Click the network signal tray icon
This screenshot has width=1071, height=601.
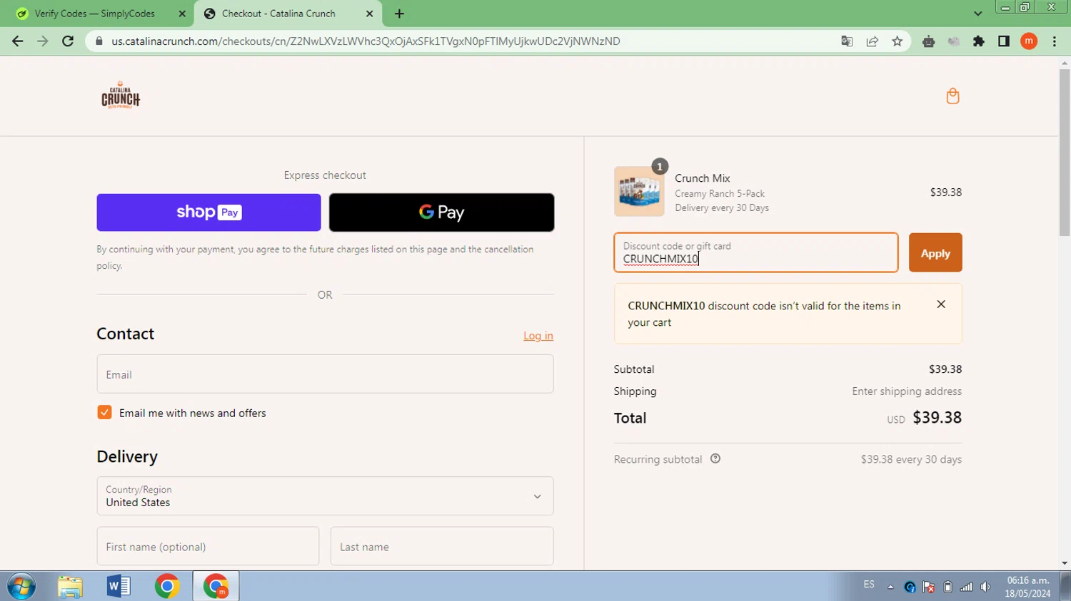(x=966, y=587)
